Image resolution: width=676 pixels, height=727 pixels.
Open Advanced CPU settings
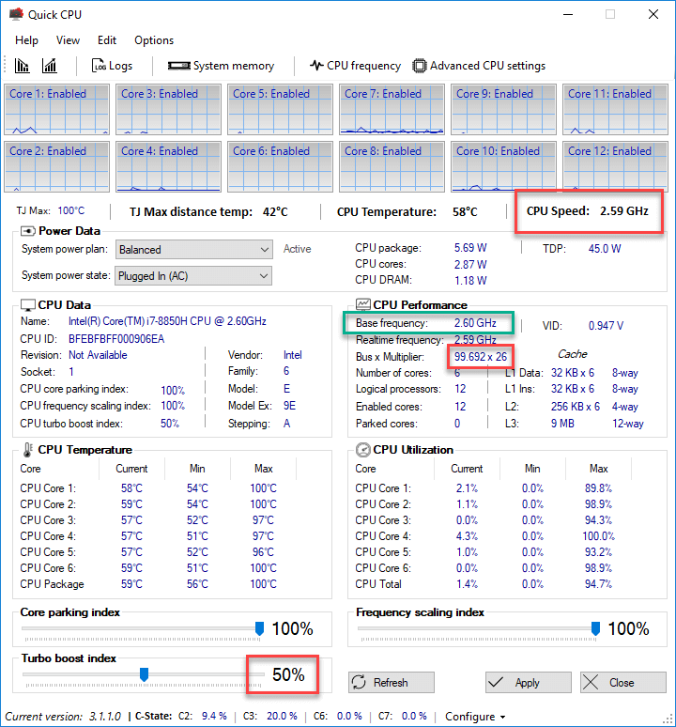tap(479, 66)
